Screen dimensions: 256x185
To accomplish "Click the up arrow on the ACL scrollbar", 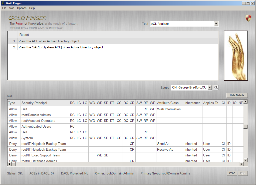I will (x=245, y=102).
